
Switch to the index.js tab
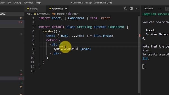coord(34,9)
